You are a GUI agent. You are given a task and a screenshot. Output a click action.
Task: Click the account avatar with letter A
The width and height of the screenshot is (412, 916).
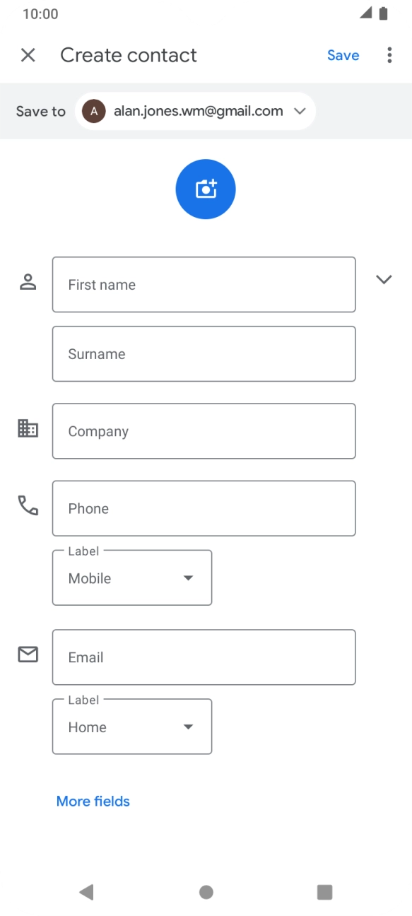coord(94,111)
